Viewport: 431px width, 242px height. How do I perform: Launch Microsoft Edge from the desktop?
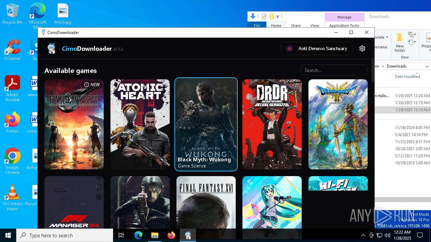[x=37, y=16]
